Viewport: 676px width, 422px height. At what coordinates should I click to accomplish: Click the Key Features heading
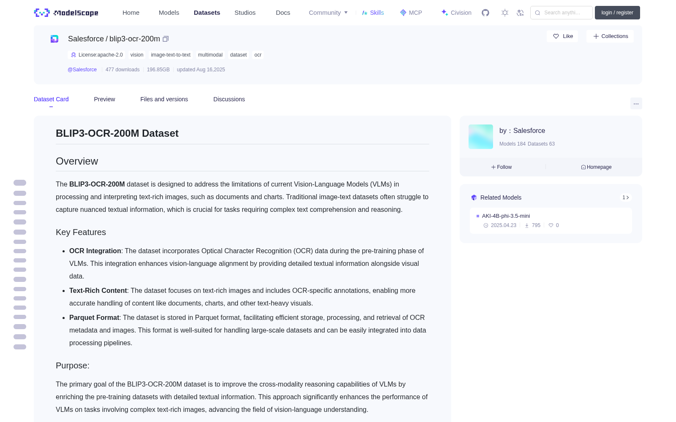(x=81, y=232)
